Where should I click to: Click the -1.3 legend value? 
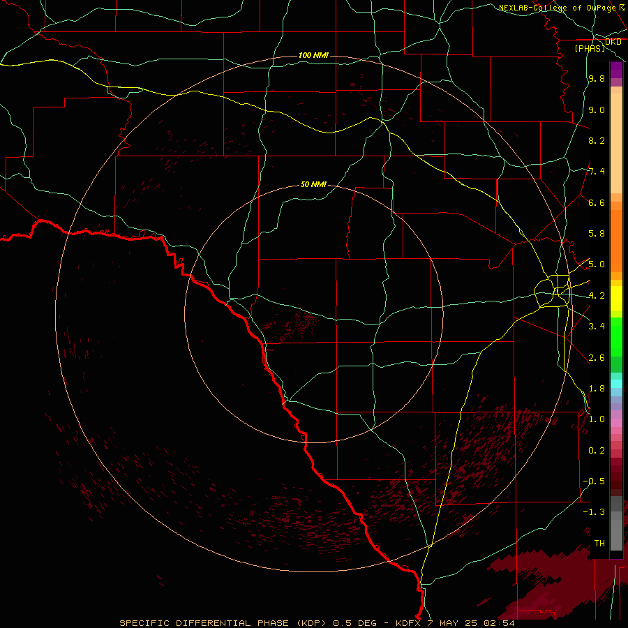click(x=594, y=512)
